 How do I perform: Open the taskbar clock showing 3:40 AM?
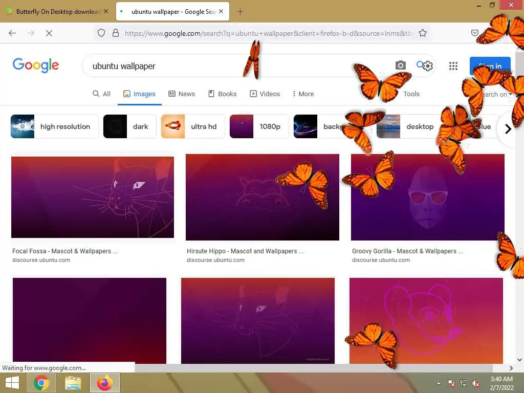point(501,383)
